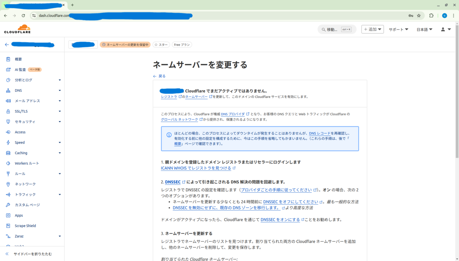
Task: Open the ネームサーバー link
Action: tap(196, 97)
